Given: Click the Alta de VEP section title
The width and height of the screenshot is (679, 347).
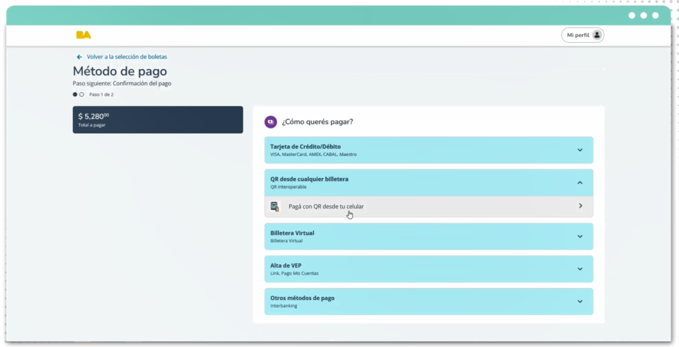Looking at the screenshot, I should click(x=286, y=266).
